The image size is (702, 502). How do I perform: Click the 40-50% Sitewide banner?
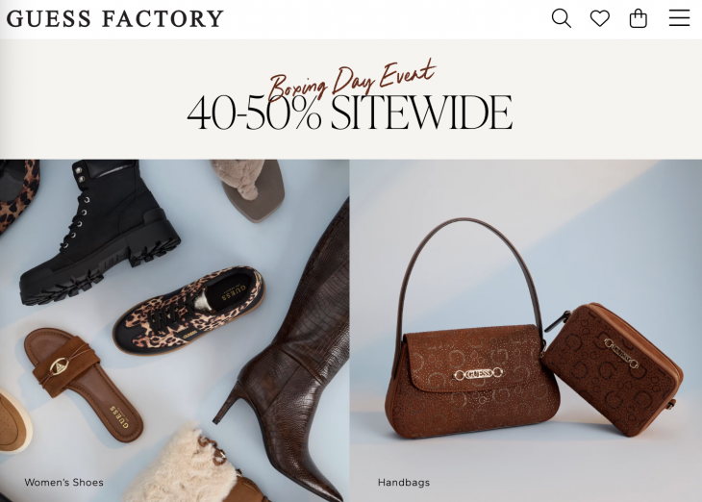[350, 113]
